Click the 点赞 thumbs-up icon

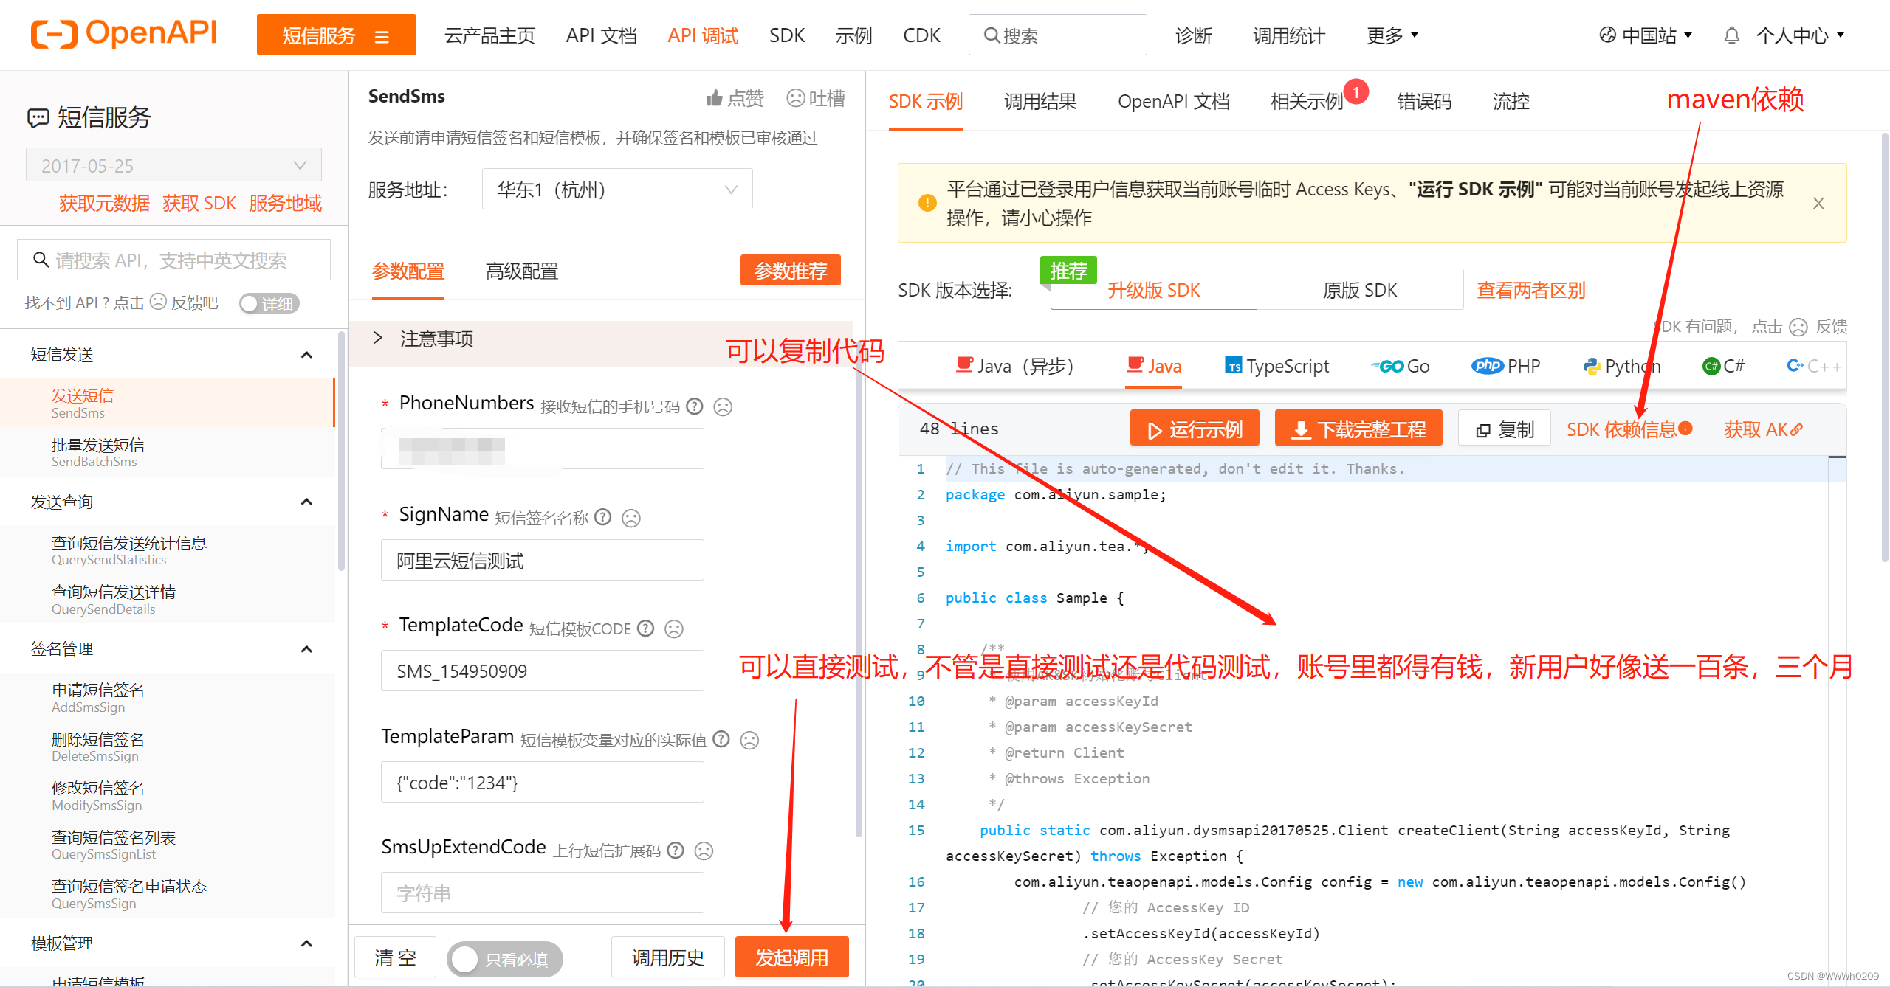[714, 98]
